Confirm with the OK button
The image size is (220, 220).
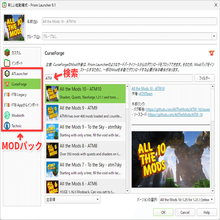click(163, 212)
